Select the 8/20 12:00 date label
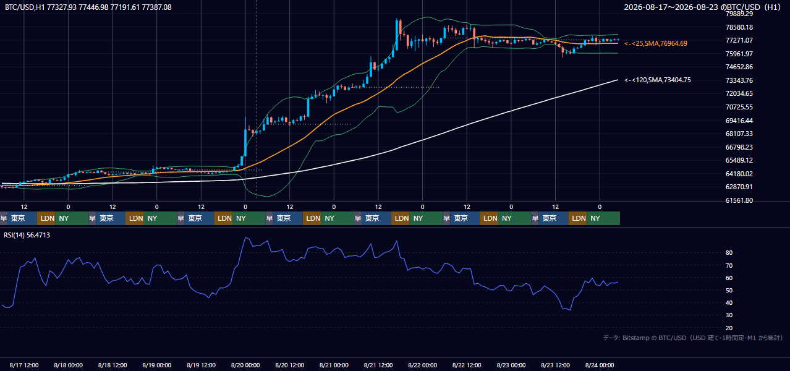 pyautogui.click(x=289, y=365)
